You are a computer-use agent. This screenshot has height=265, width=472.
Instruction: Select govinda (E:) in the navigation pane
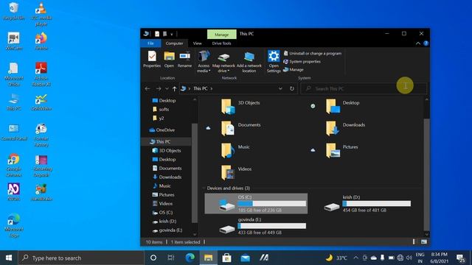pyautogui.click(x=170, y=230)
